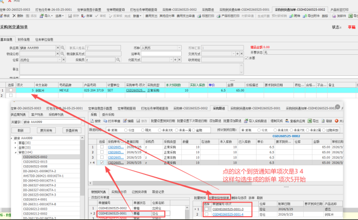Open the 仓库 出货仓 dropdown
The image size is (358, 220).
(x=60, y=60)
